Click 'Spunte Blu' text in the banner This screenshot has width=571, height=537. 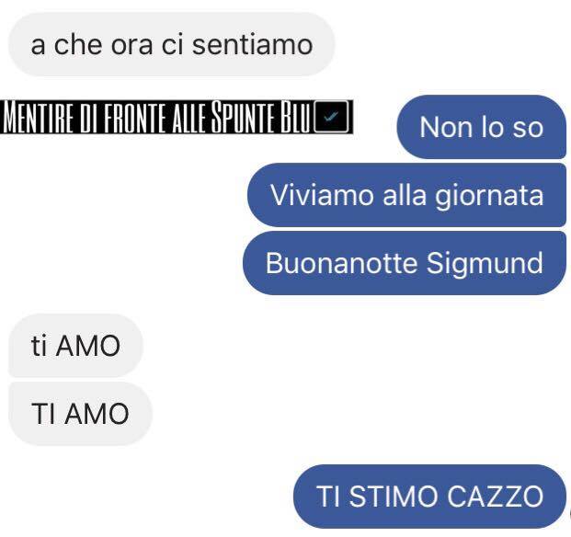261,117
